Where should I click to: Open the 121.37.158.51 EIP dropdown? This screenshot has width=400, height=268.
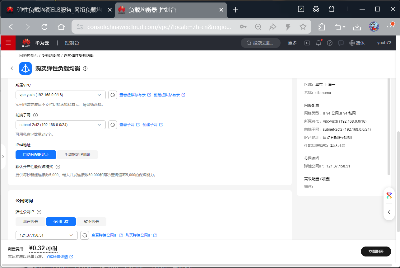pyautogui.click(x=47, y=235)
